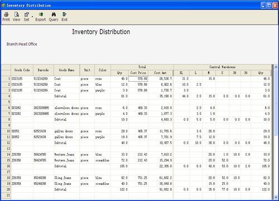Click the Qty header under Total
Image resolution: width=279 pixels, height=201 pixels.
[x=119, y=73]
